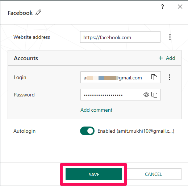
Task: Click the Enabled autologin status text
Action: coord(136,131)
